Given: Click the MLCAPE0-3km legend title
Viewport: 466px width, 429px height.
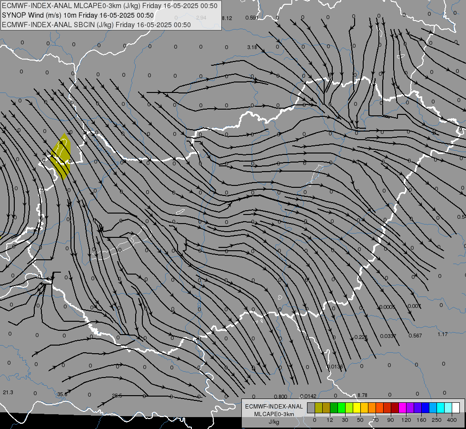Looking at the screenshot, I should pos(274,414).
